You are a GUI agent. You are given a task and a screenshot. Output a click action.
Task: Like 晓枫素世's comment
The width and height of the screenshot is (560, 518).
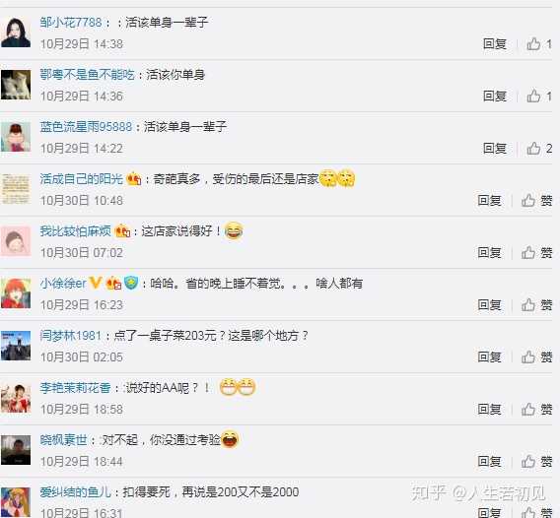point(536,461)
